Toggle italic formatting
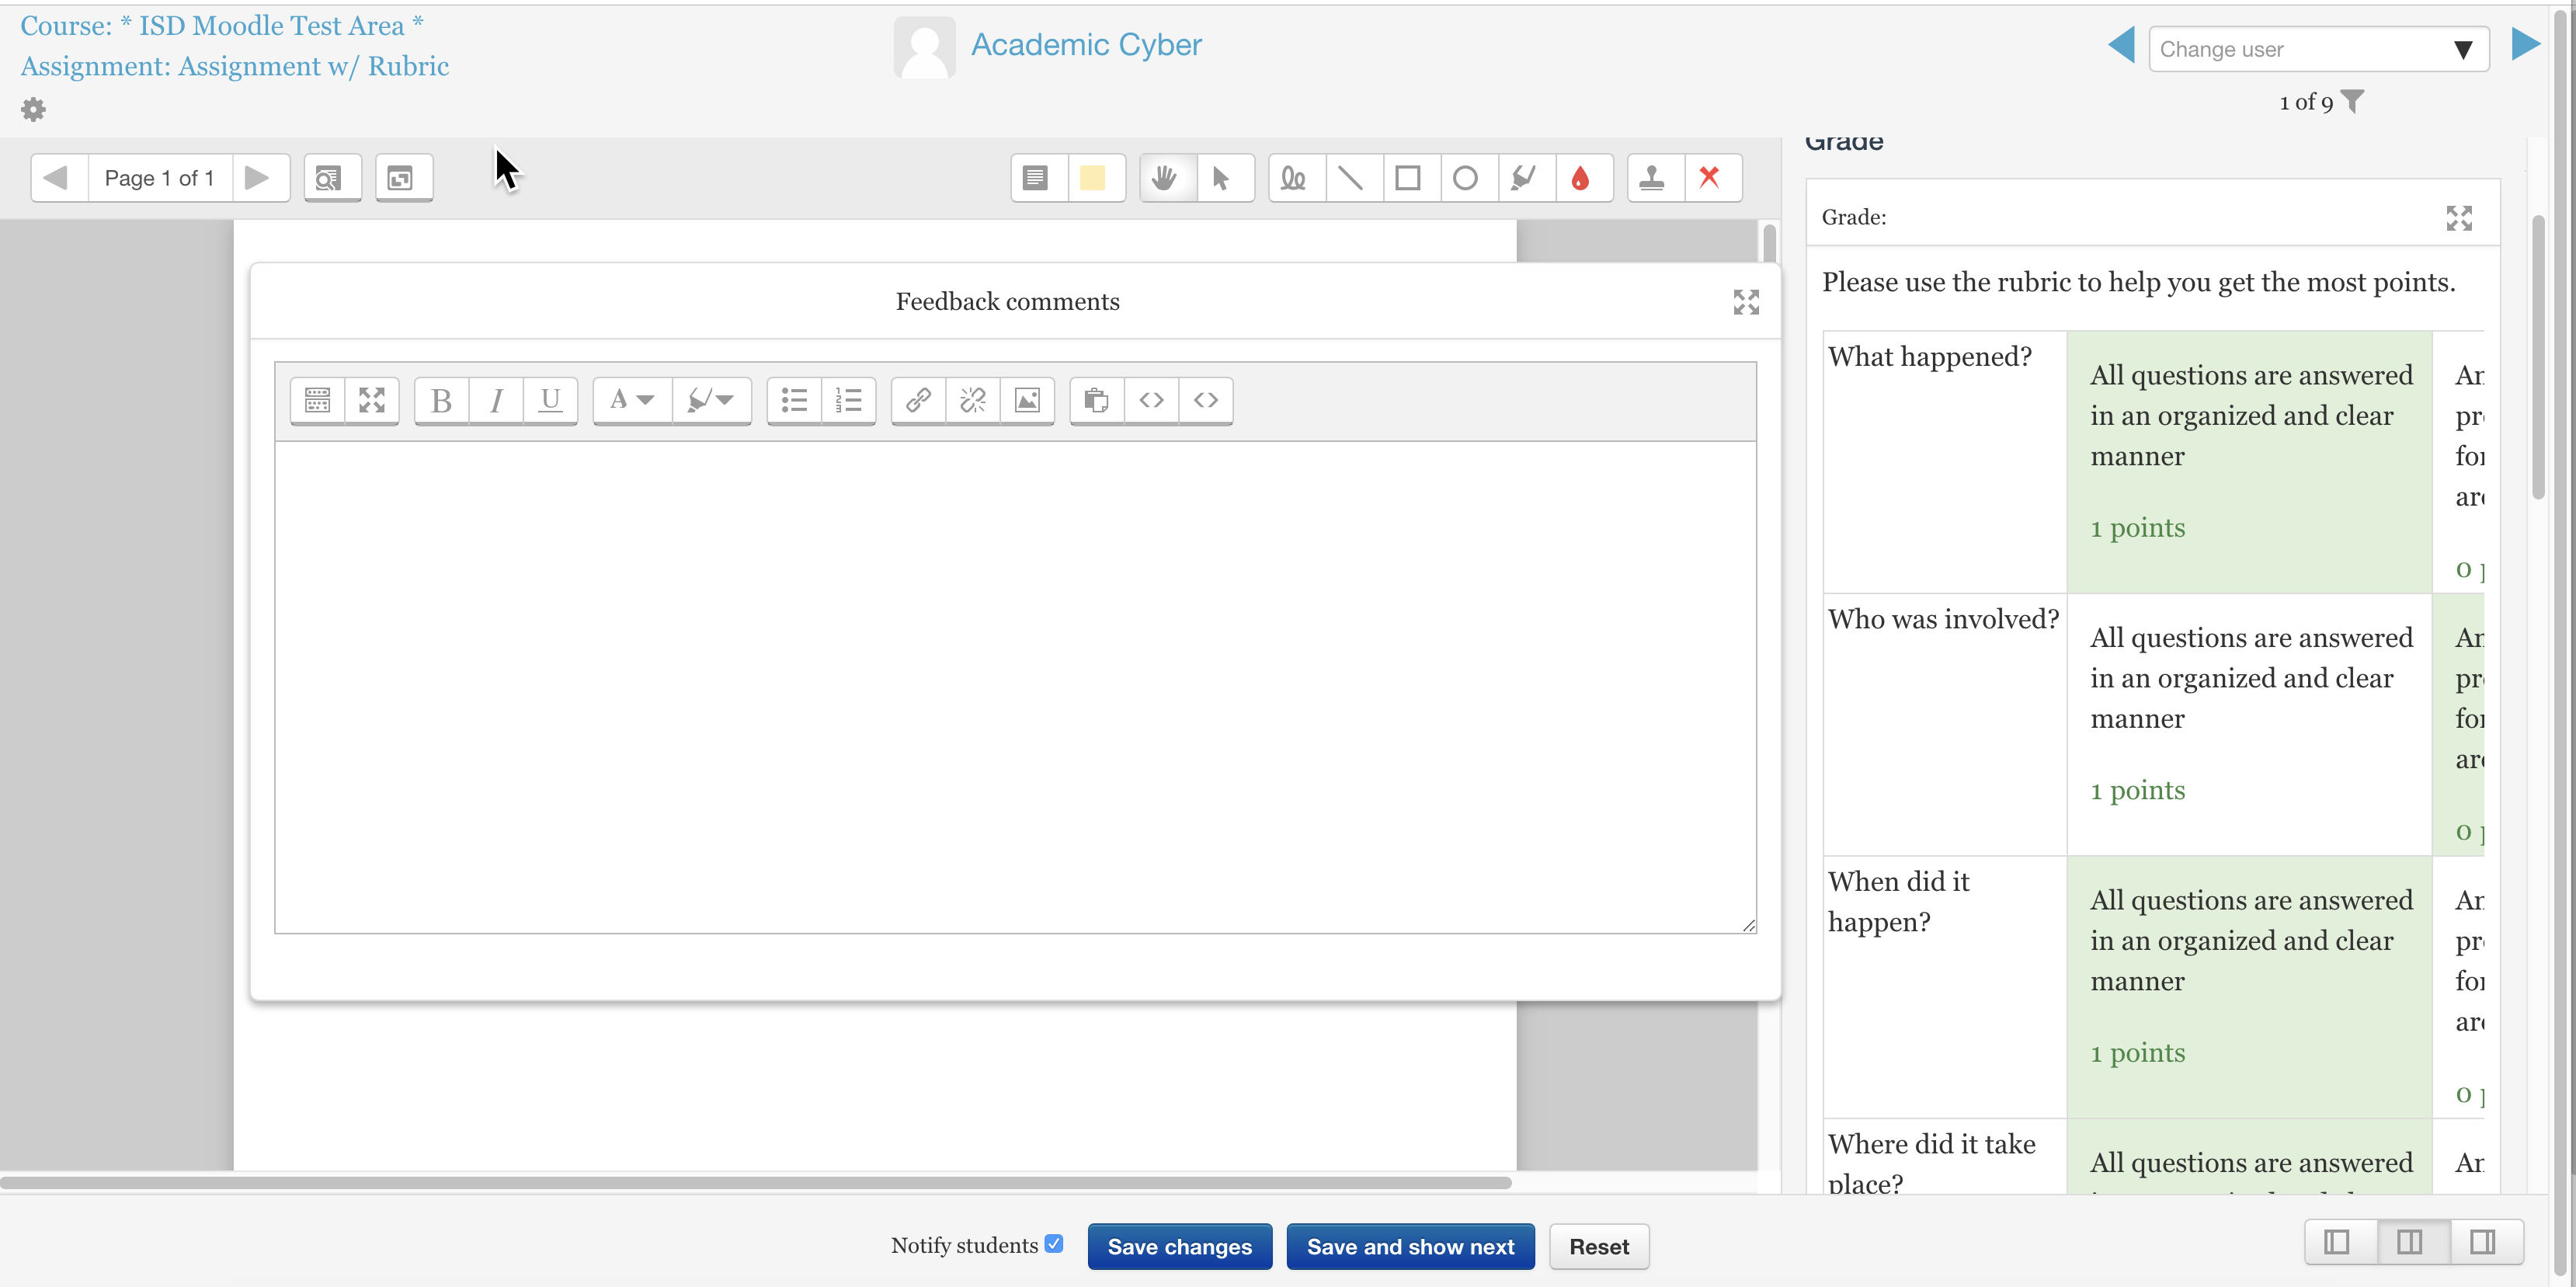 coord(496,400)
